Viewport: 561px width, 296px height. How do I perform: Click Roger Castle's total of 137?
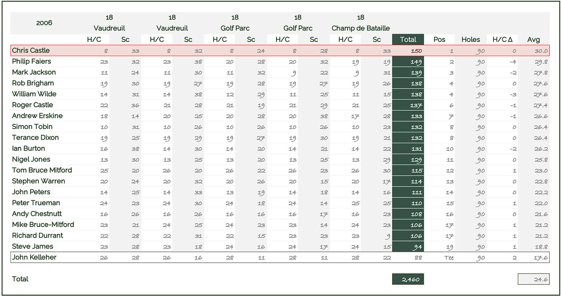(x=408, y=105)
